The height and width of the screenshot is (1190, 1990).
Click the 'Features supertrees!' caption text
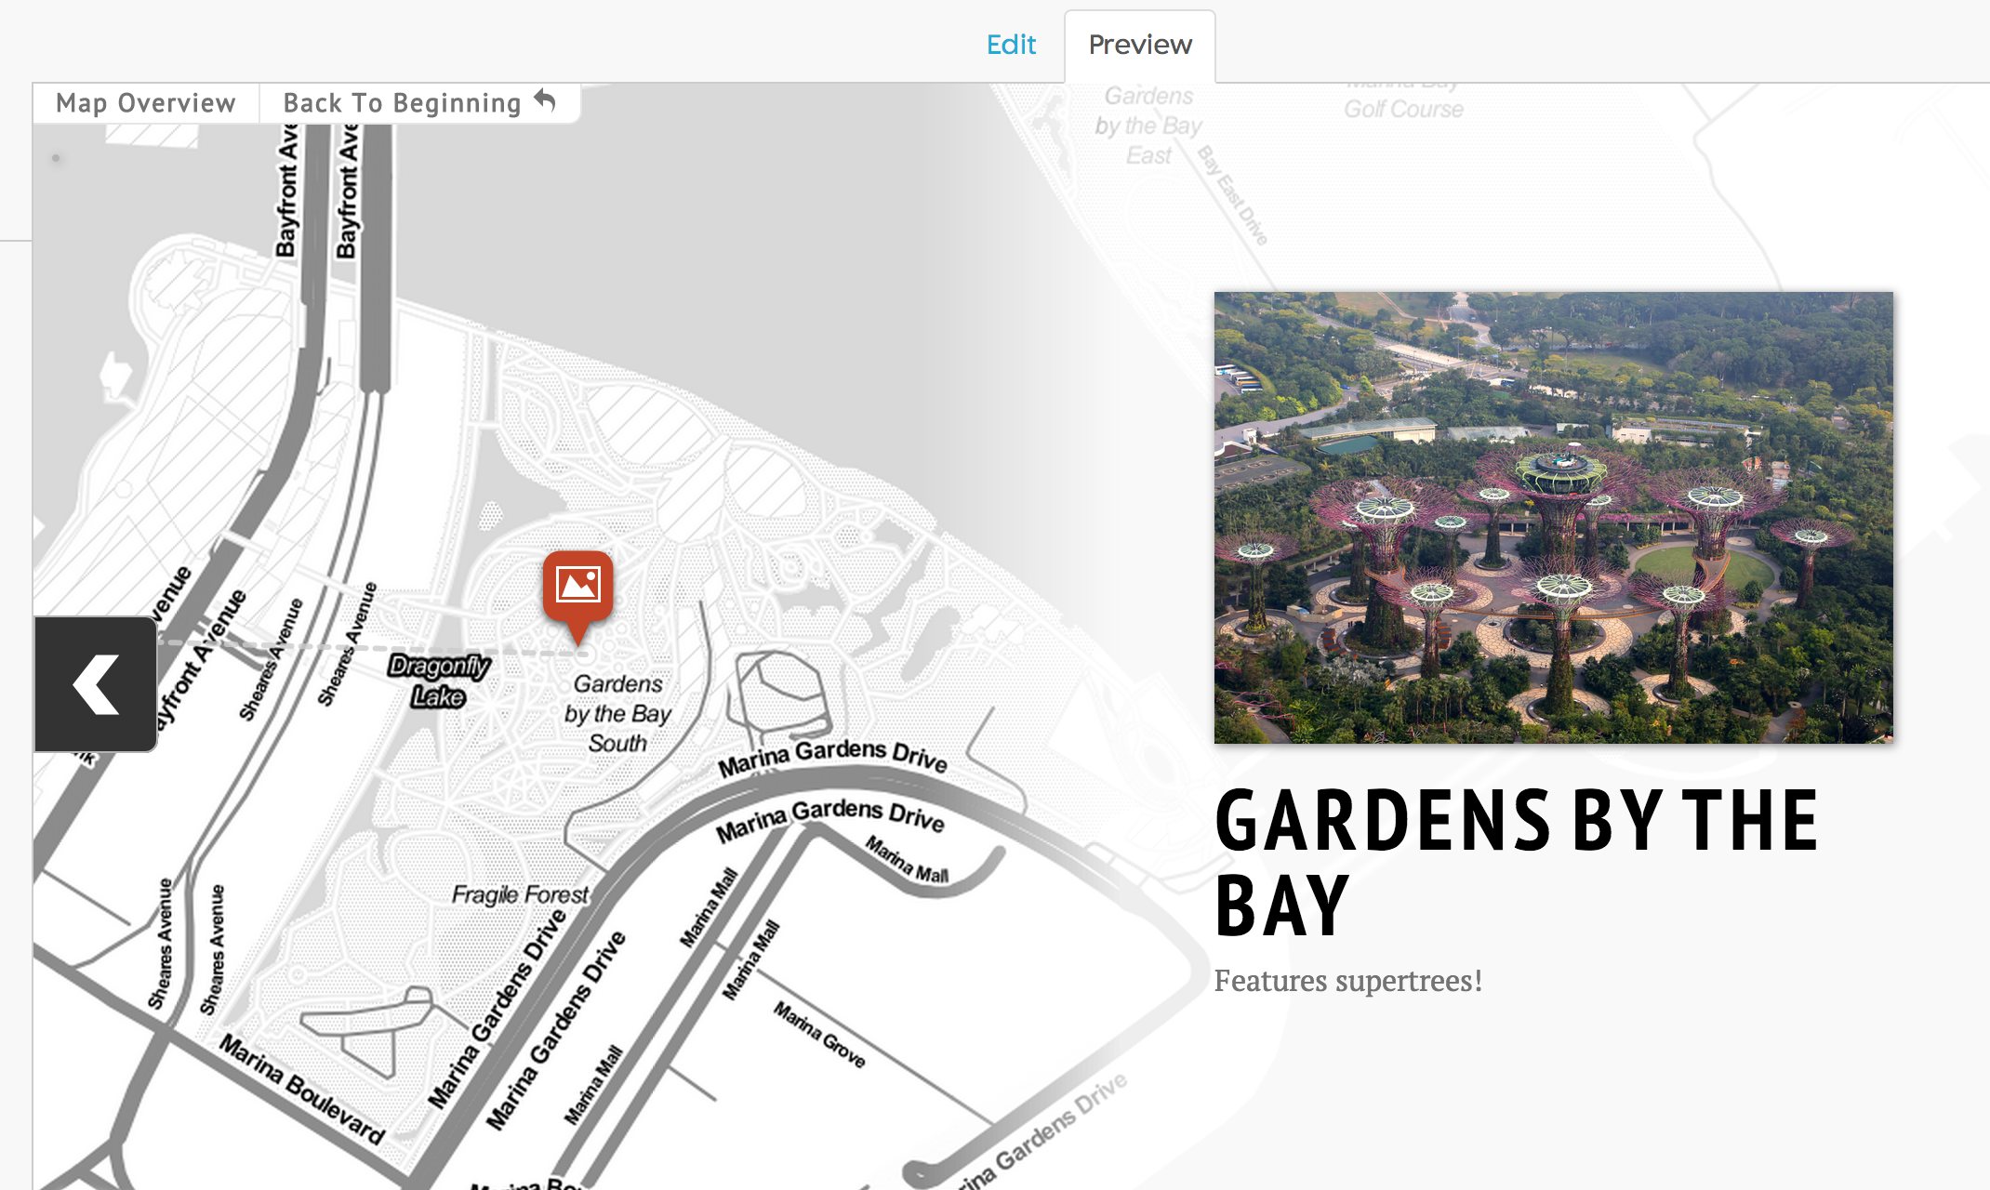pos(1347,981)
